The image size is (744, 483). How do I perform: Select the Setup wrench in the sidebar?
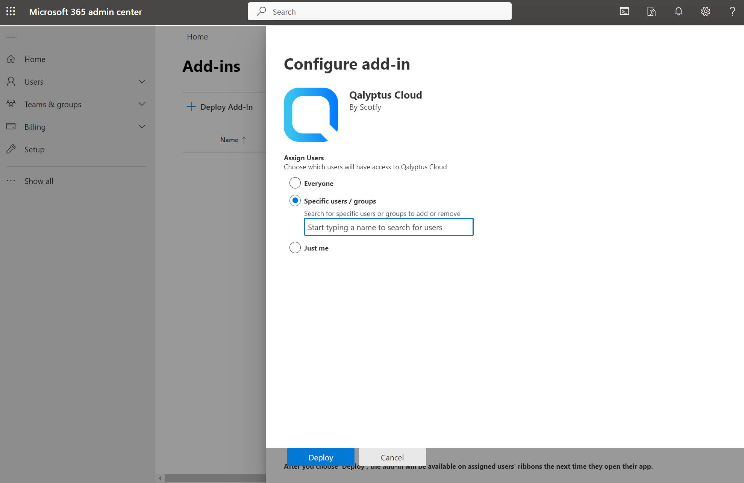click(x=35, y=149)
